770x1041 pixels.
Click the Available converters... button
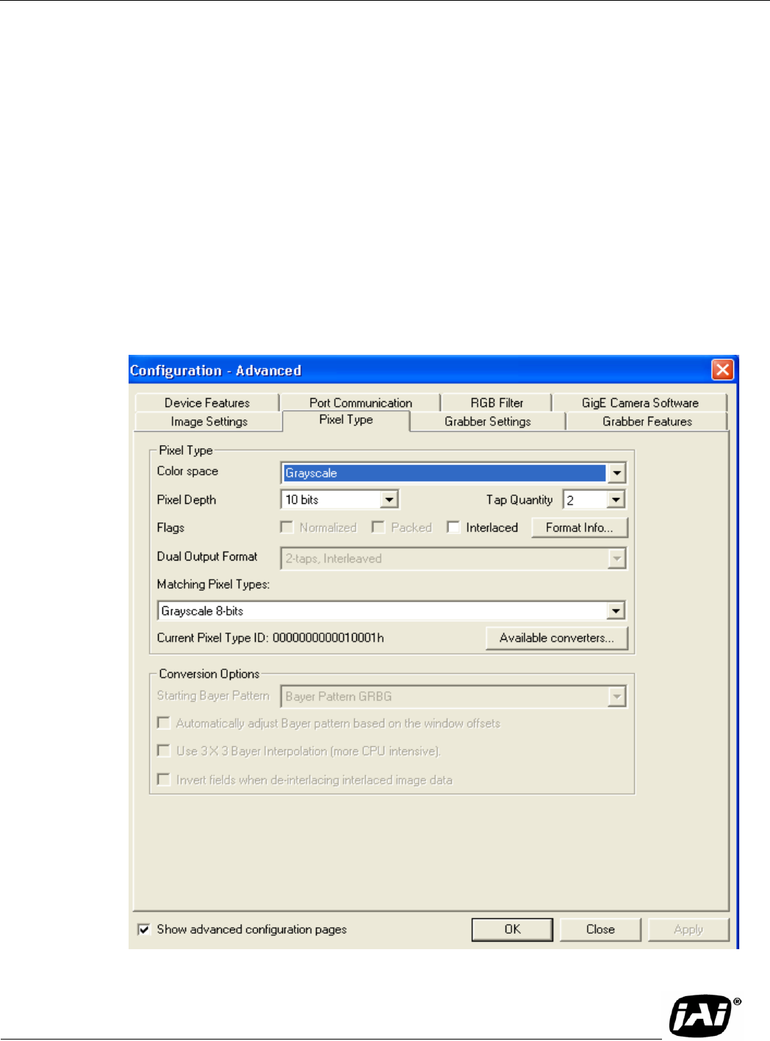click(557, 638)
